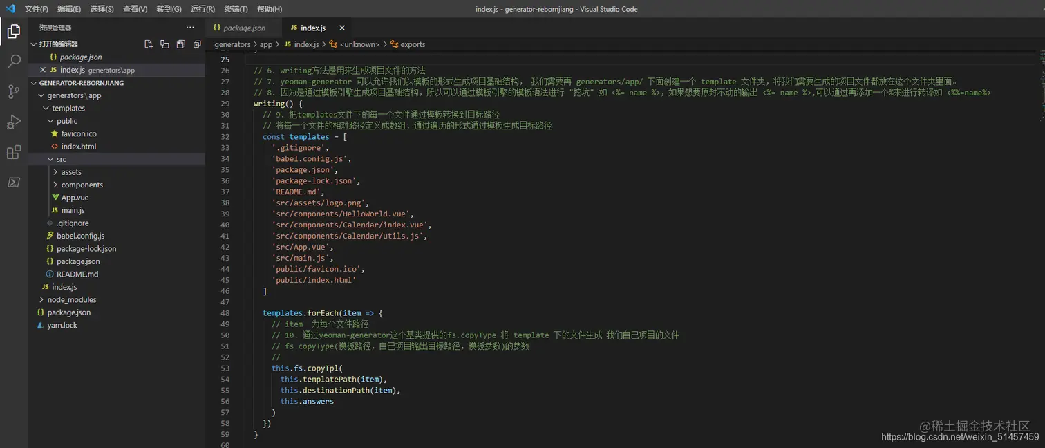Screen dimensions: 1045x448
Task: Open the Explorer view in activity bar
Action: point(13,31)
